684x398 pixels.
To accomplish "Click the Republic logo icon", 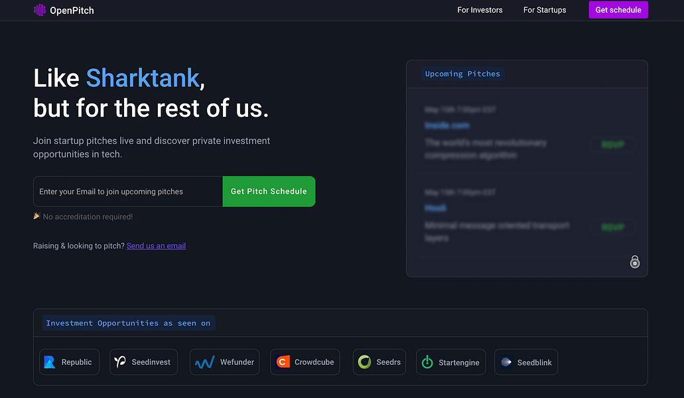I will coord(50,362).
